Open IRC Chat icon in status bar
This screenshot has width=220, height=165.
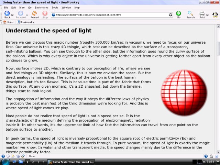coord(23,156)
